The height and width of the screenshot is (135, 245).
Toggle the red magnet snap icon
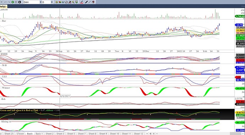pyautogui.click(x=93, y=2)
